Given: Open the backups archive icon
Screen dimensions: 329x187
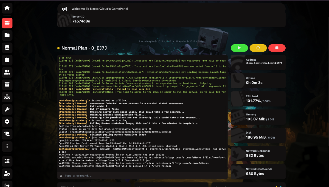Looking at the screenshot, I should pos(7,85).
